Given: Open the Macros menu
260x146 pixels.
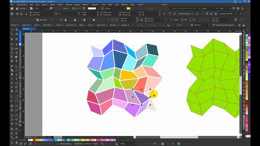Looking at the screenshot, I should click(x=164, y=4).
